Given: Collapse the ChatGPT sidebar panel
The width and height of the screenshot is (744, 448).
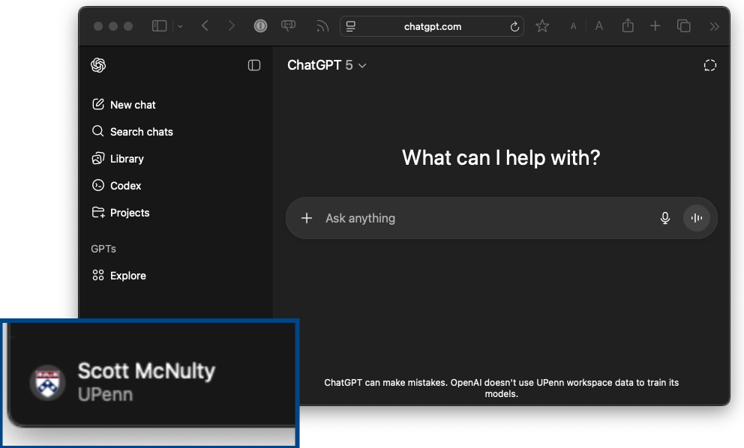Looking at the screenshot, I should click(254, 65).
